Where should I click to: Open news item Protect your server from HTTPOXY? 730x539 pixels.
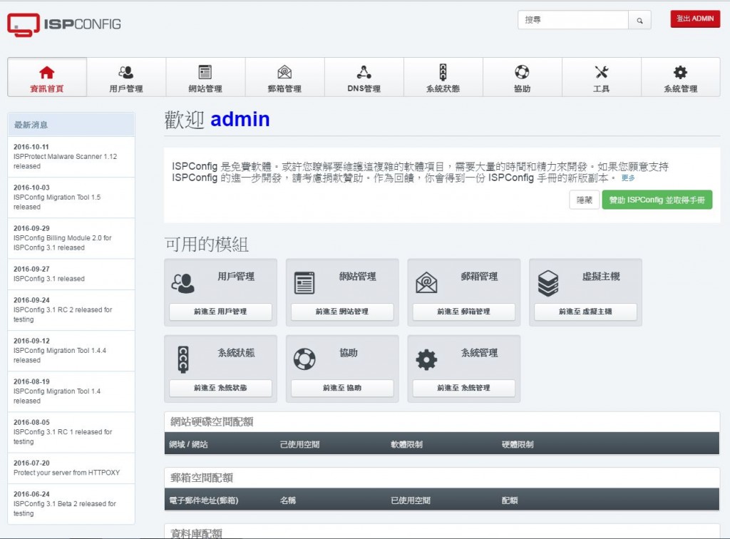click(71, 468)
